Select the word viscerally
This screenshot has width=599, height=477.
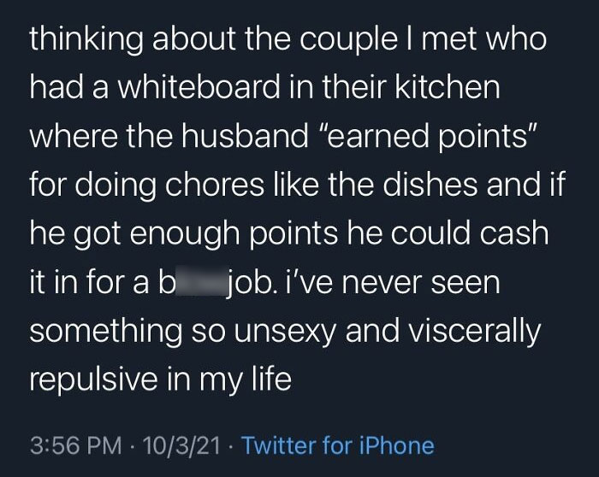[475, 331]
